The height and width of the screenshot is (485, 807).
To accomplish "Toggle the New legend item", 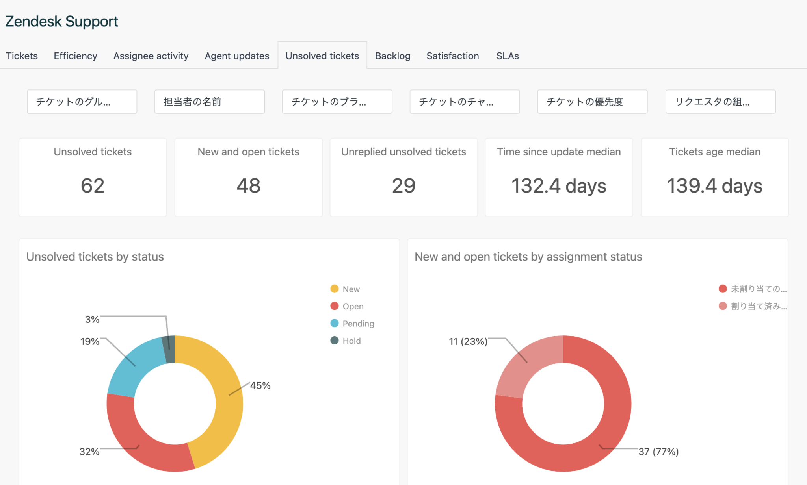I will pos(345,289).
